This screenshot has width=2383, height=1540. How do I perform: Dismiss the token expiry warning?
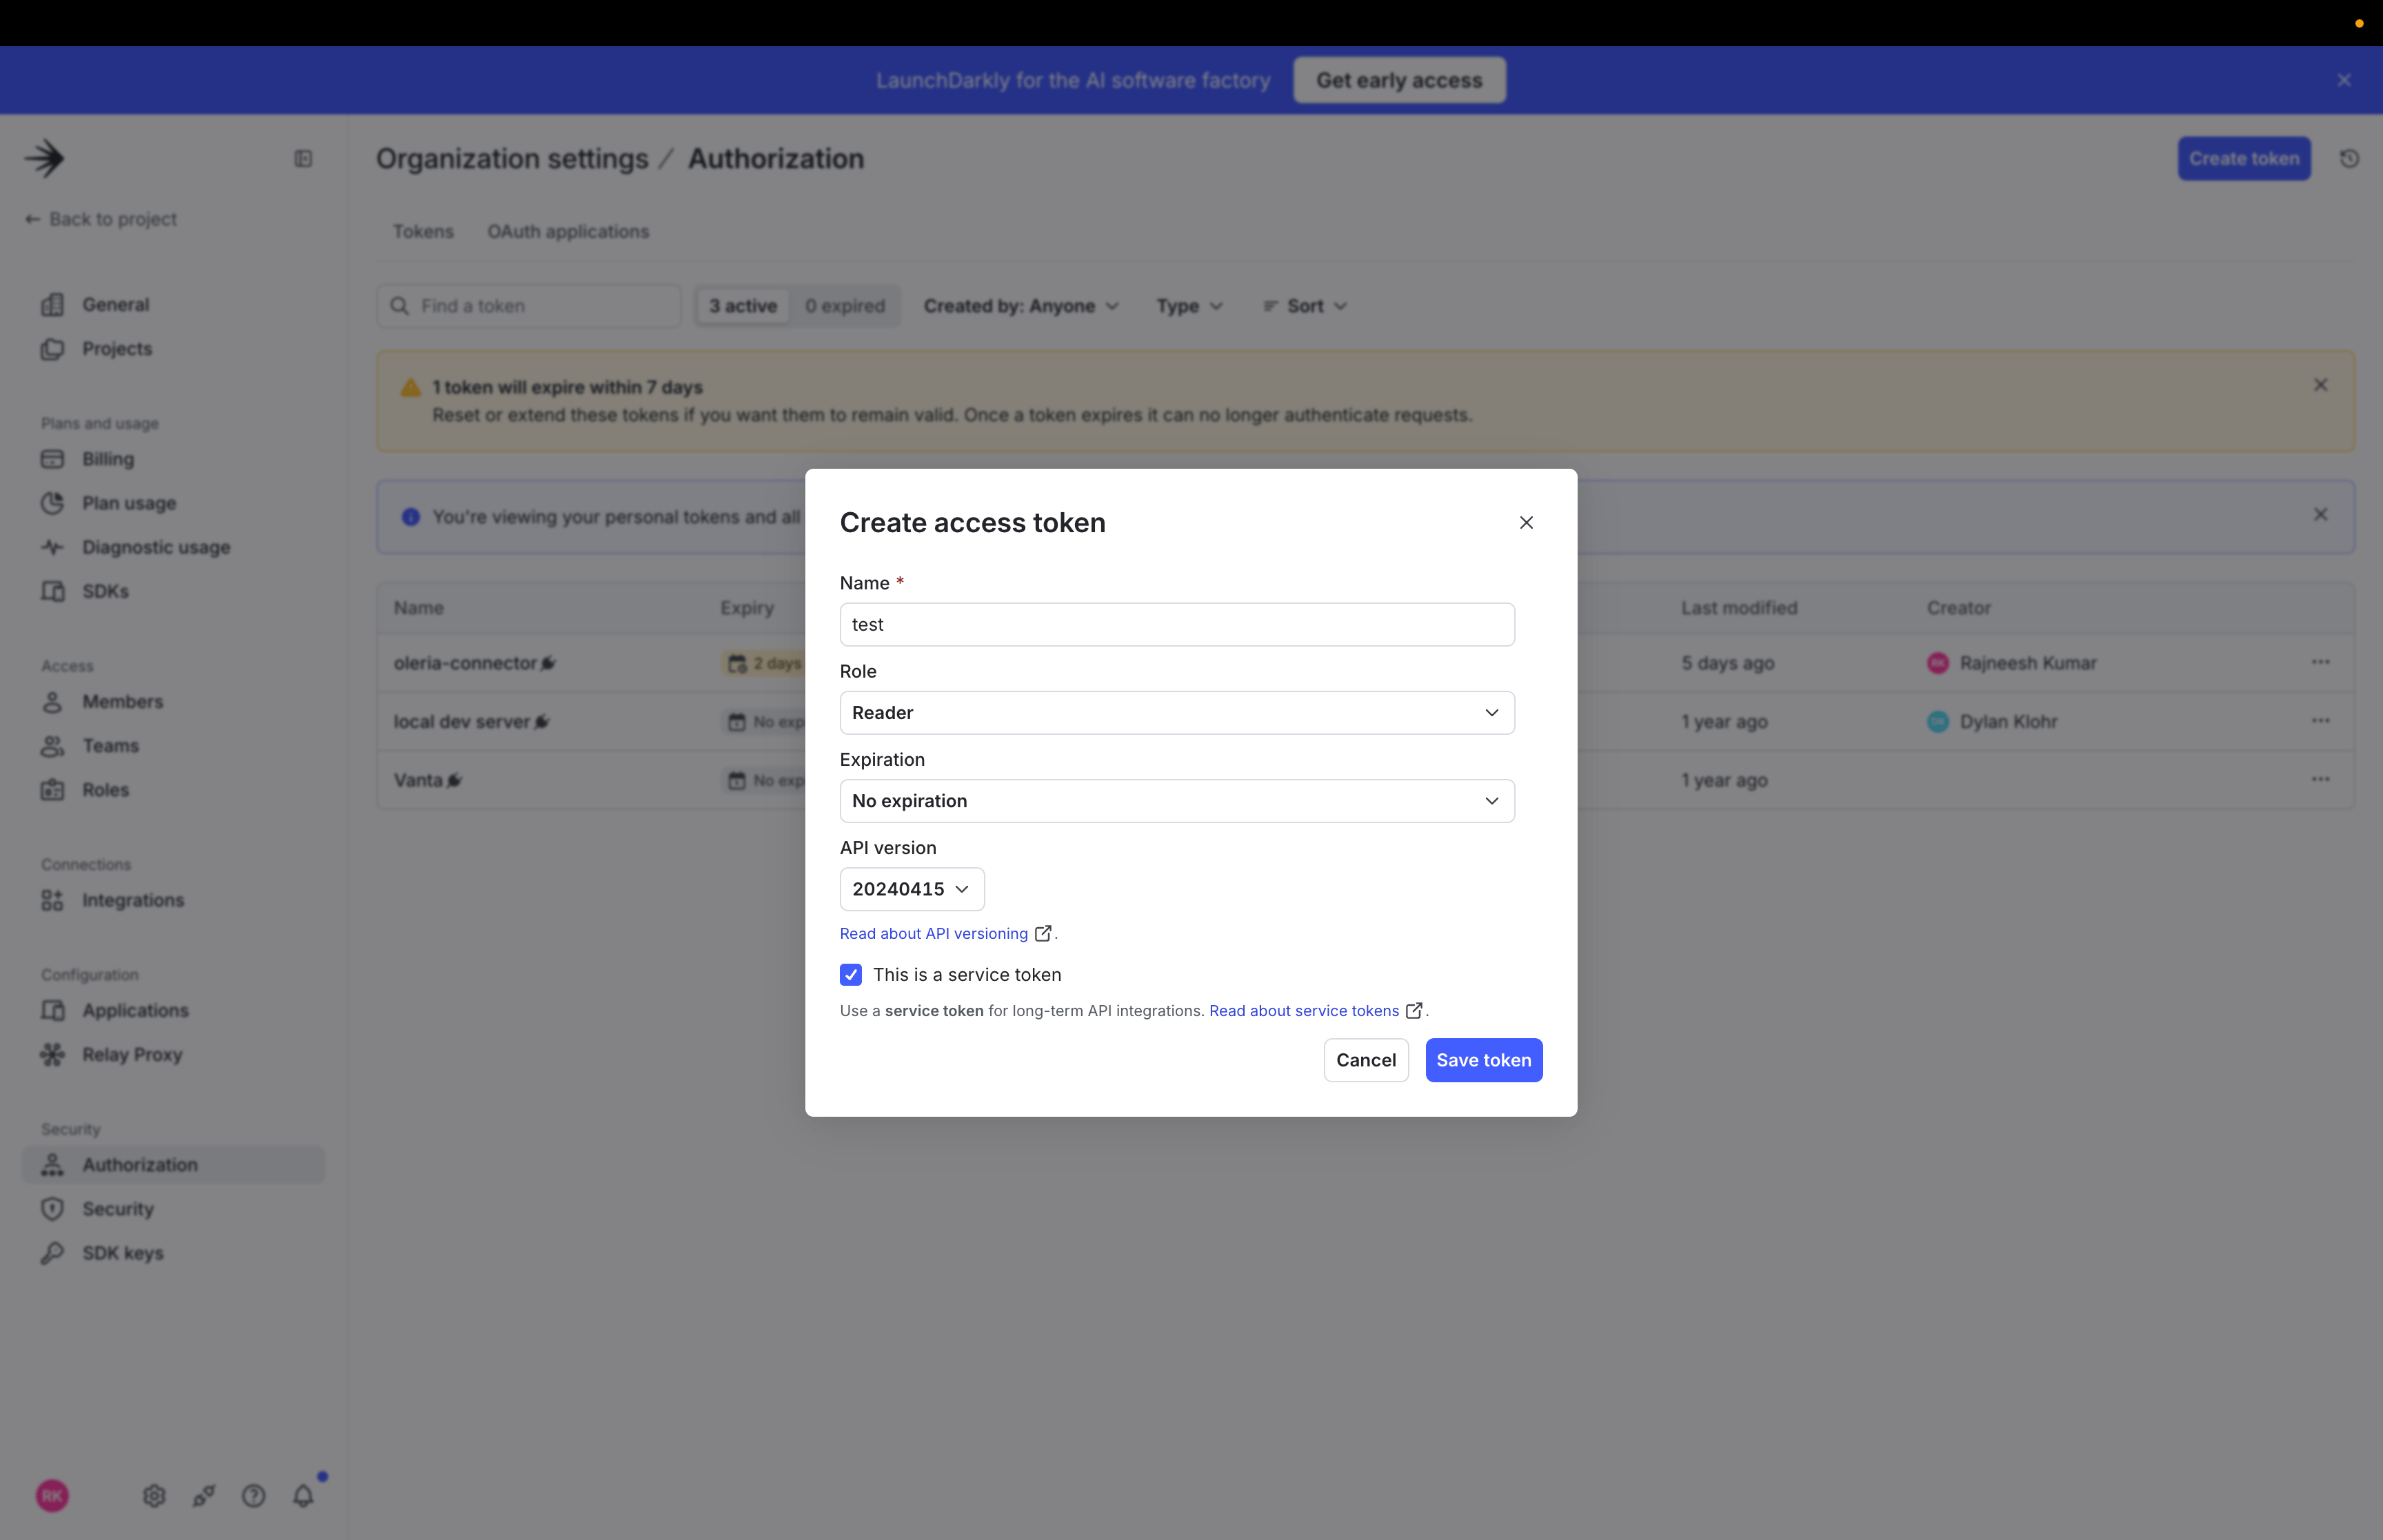click(x=2320, y=385)
